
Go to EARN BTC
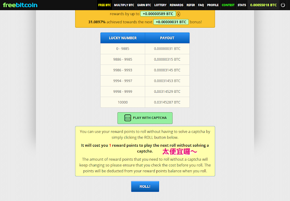pos(144,5)
